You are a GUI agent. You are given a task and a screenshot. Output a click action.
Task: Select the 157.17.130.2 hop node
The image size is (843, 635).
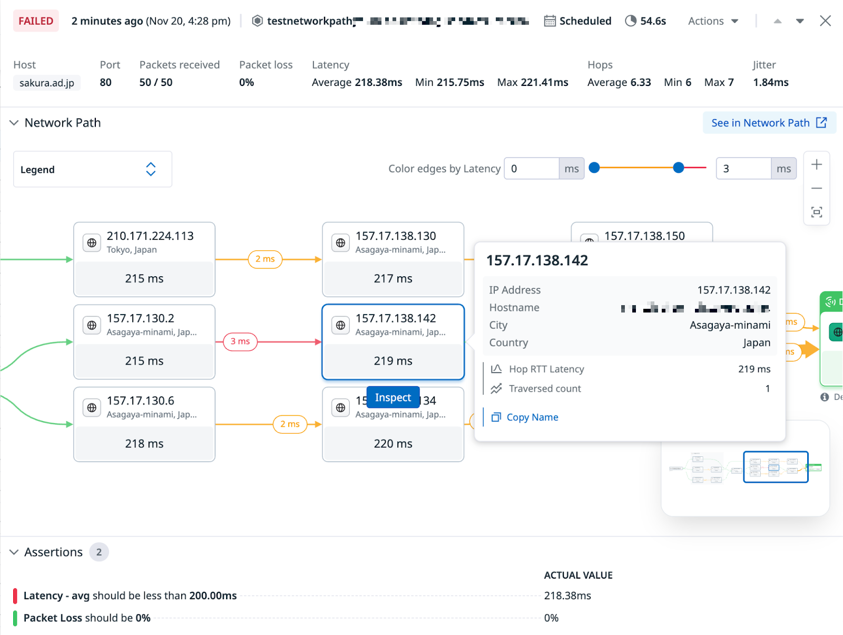[x=144, y=341]
